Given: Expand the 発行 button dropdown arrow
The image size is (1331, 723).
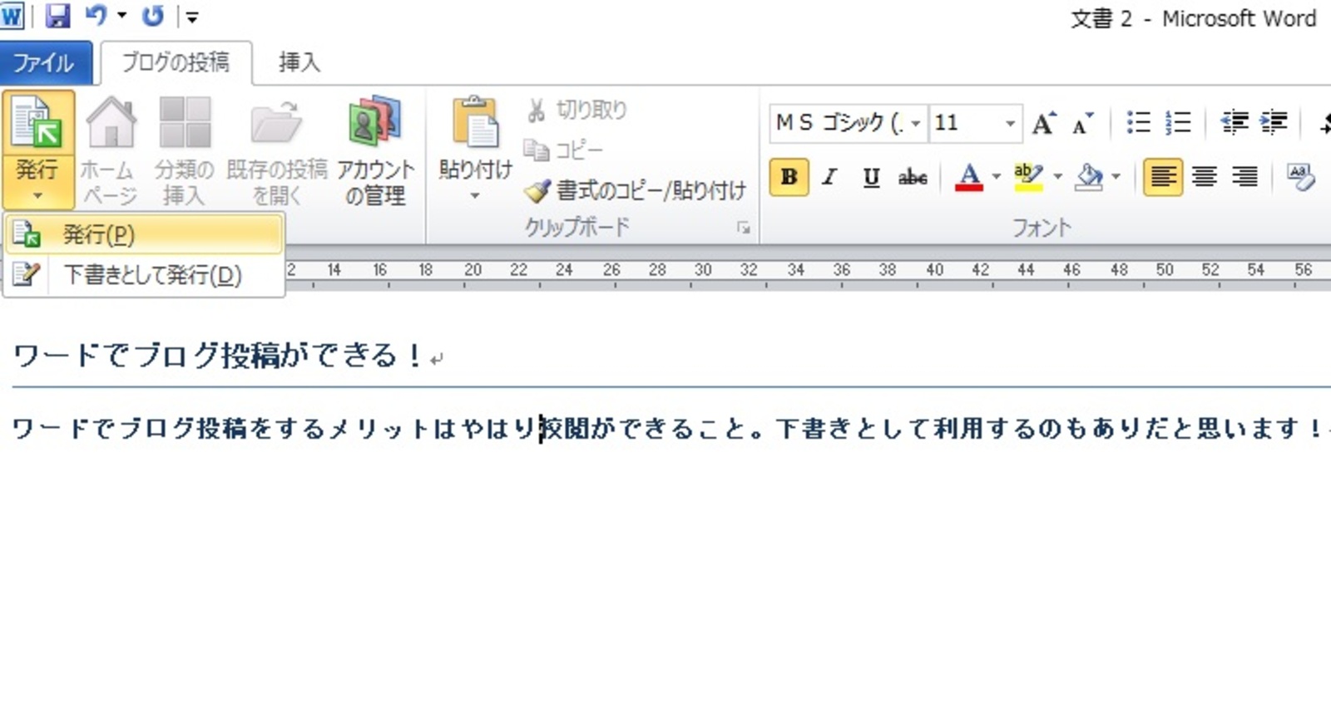Looking at the screenshot, I should [x=37, y=196].
